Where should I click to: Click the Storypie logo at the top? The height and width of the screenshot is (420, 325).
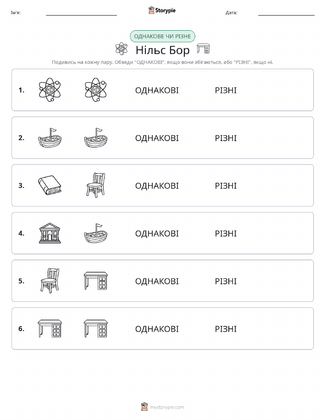pyautogui.click(x=162, y=11)
